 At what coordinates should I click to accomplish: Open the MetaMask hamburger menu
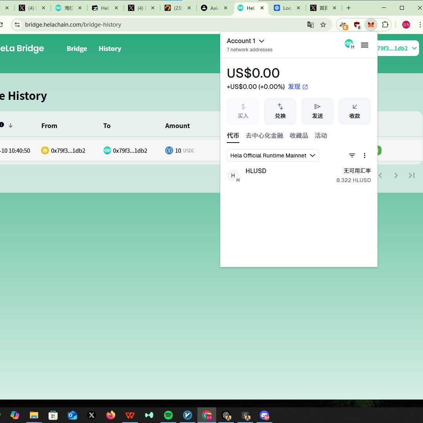click(365, 45)
